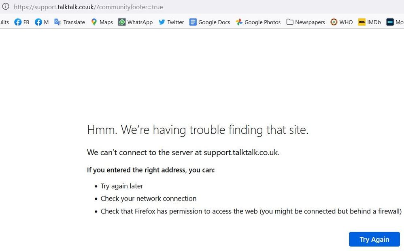Open the Google Docs bookmark
This screenshot has height=251, width=404.
coord(209,22)
